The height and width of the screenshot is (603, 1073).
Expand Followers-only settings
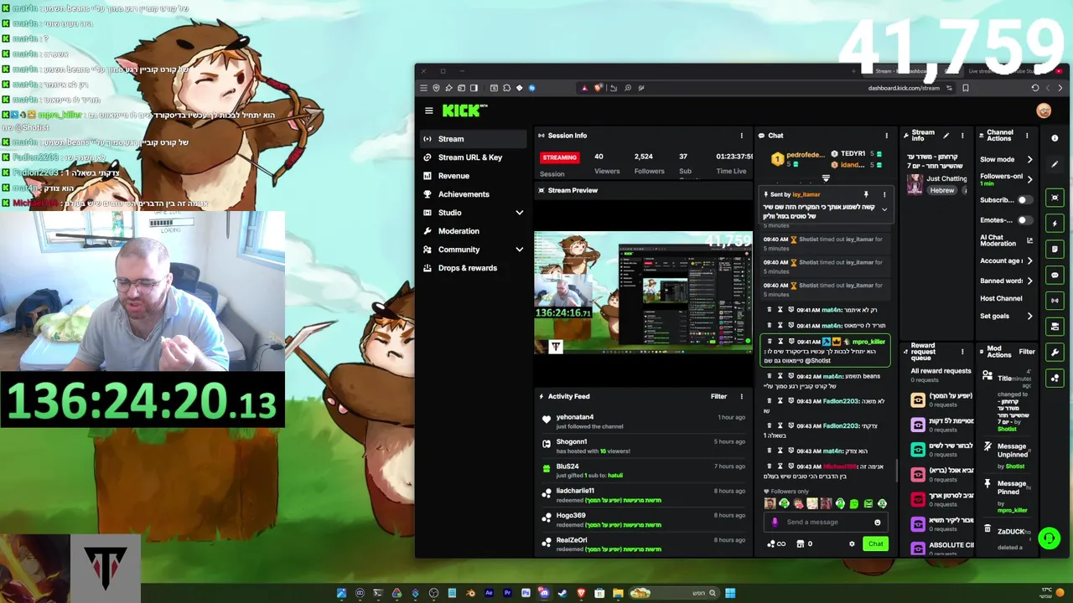click(x=1029, y=179)
